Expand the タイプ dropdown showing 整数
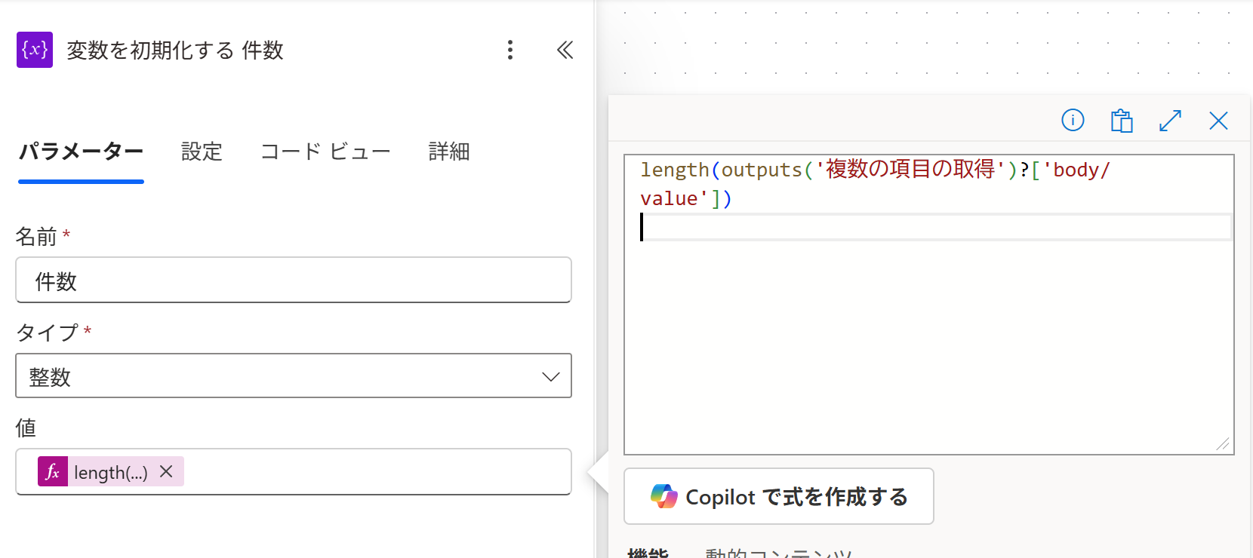Screen dimensions: 1253x558 (x=293, y=376)
